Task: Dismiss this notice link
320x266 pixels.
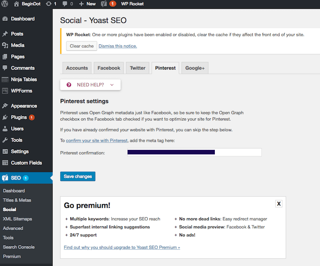Action: [x=118, y=46]
